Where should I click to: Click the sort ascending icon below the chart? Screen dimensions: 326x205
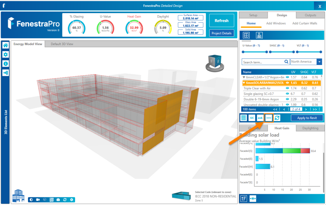(244, 199)
